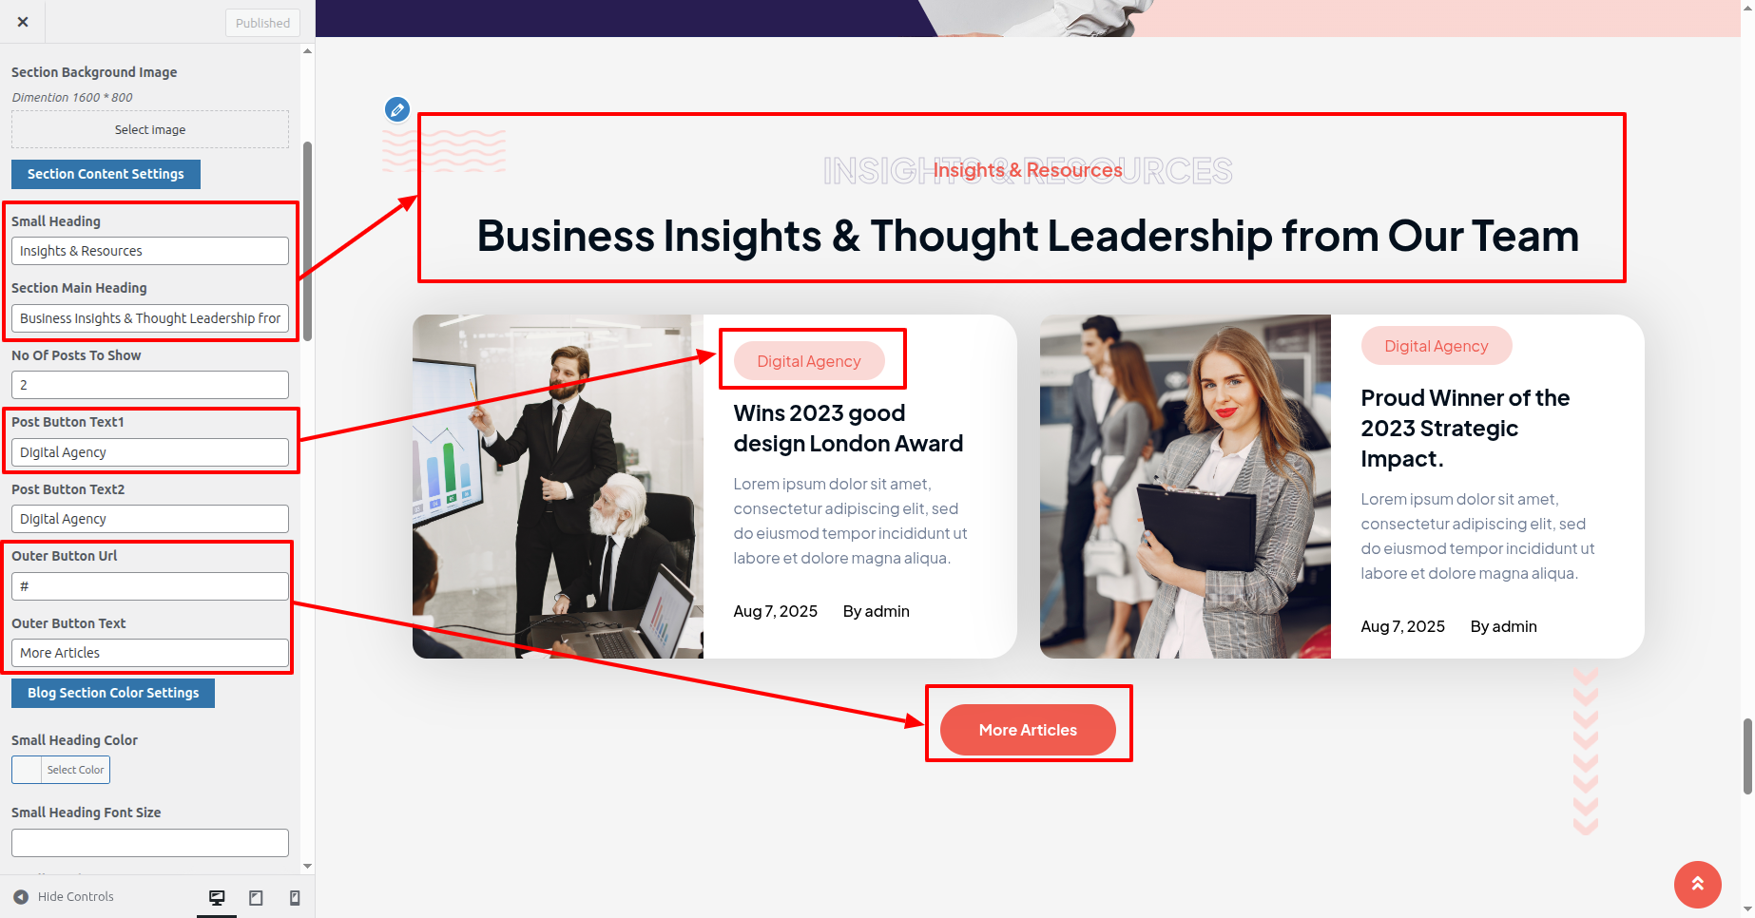Viewport: 1755px width, 918px height.
Task: Focus the Small Heading input field
Action: pos(150,251)
